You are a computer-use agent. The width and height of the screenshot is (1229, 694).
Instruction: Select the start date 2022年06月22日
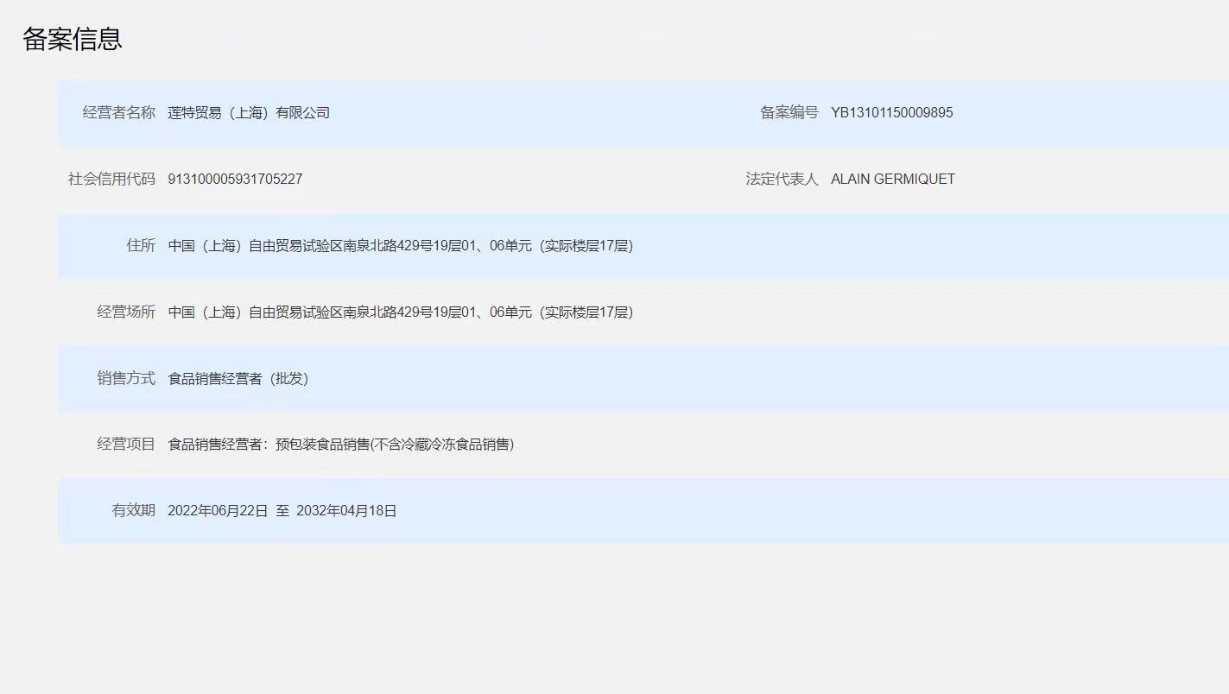[218, 511]
